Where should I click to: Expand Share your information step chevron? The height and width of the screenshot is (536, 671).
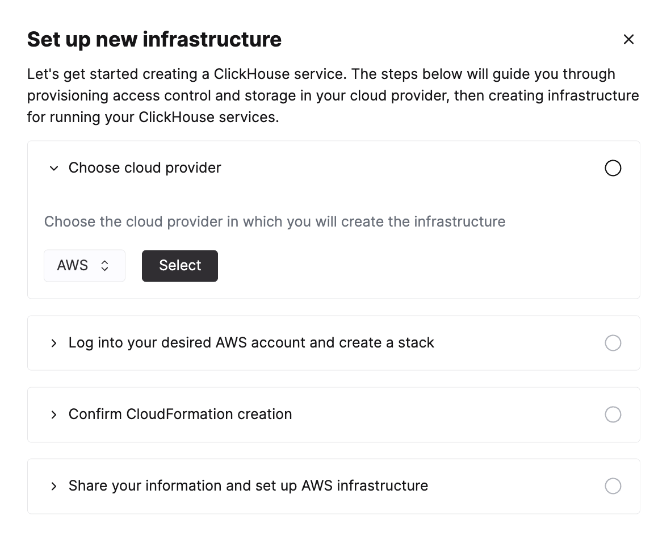(54, 487)
